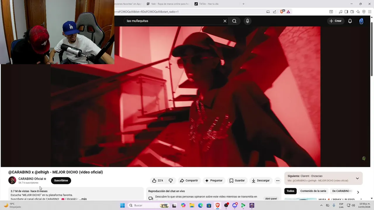Click the share page icon in address bar
This screenshot has height=210, width=374.
(275, 12)
